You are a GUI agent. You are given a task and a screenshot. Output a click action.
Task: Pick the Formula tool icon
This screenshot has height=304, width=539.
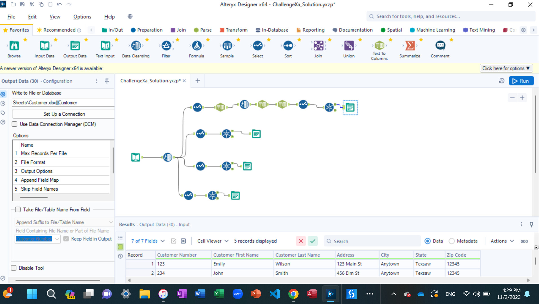point(196,46)
